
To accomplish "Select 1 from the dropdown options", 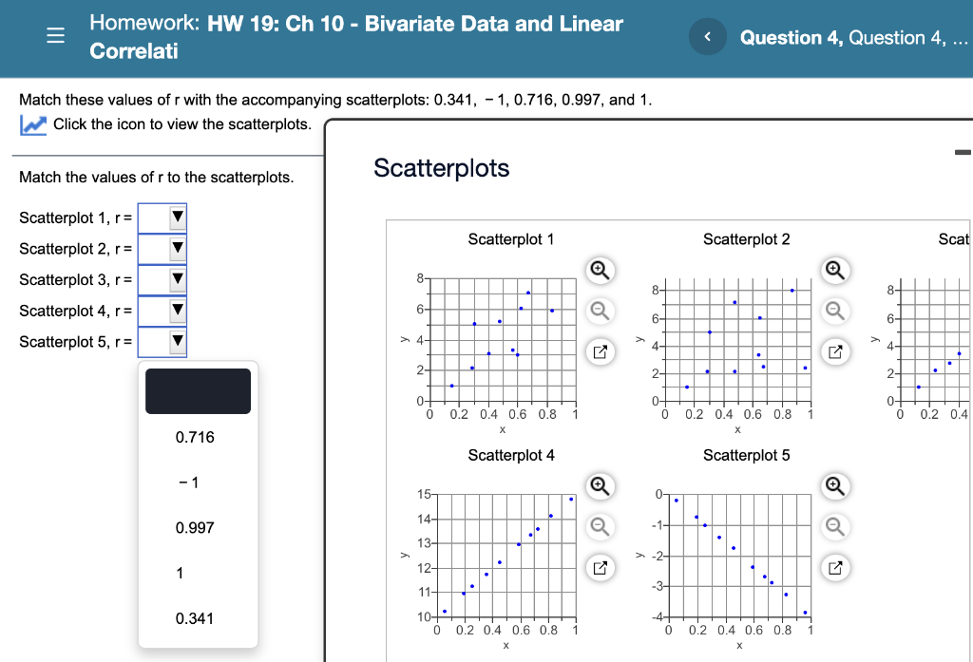I will [197, 573].
